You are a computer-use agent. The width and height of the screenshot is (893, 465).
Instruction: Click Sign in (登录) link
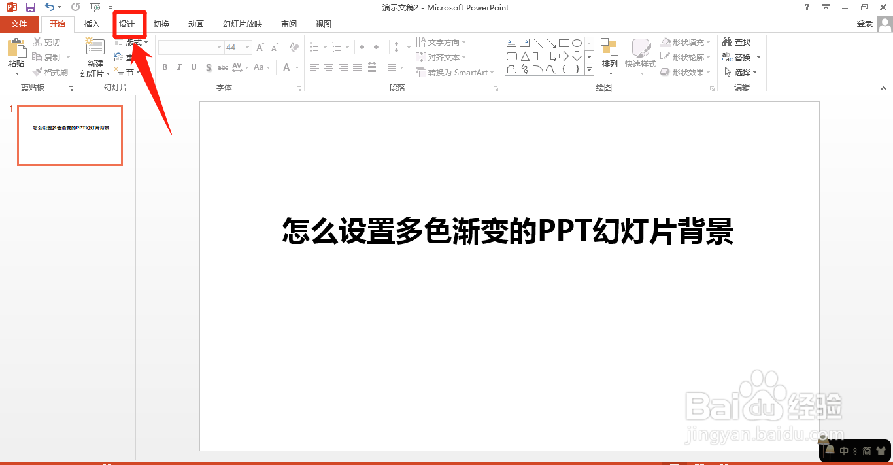click(x=864, y=24)
